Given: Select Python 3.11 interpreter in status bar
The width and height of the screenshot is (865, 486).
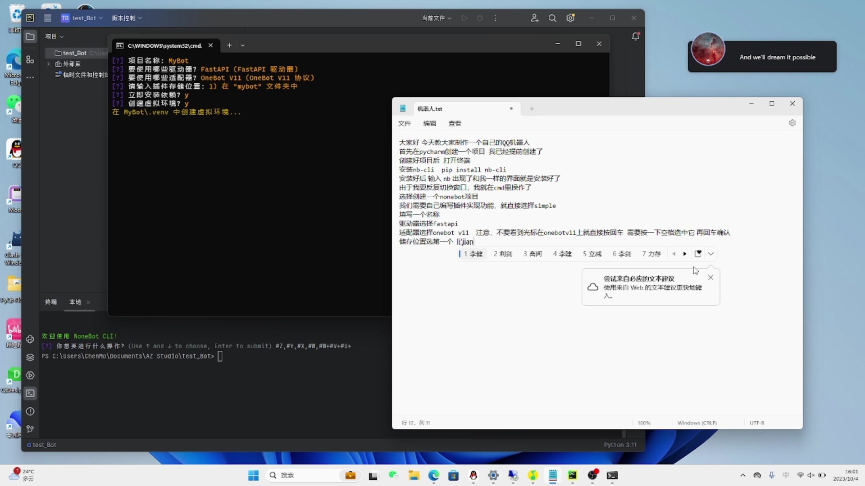Looking at the screenshot, I should click(620, 445).
